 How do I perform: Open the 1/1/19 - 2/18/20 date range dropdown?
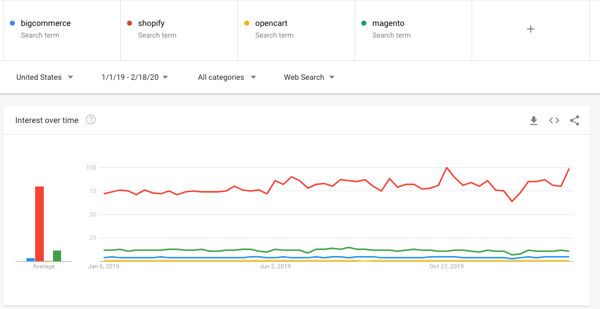click(134, 77)
